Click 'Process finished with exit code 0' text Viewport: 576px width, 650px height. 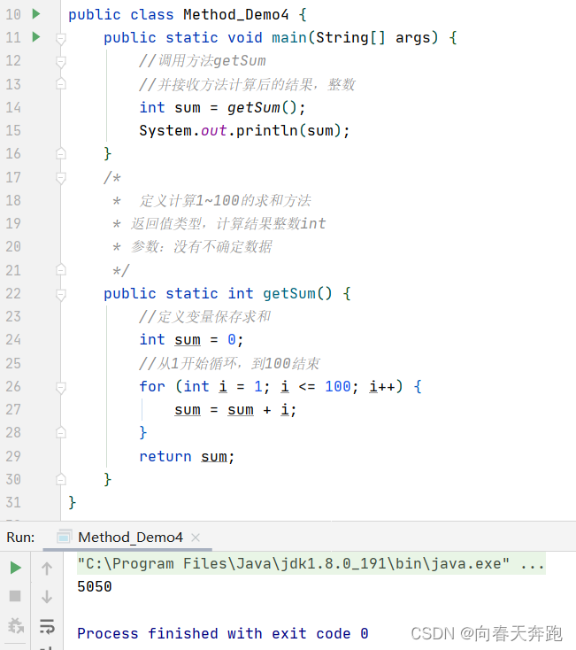click(223, 633)
